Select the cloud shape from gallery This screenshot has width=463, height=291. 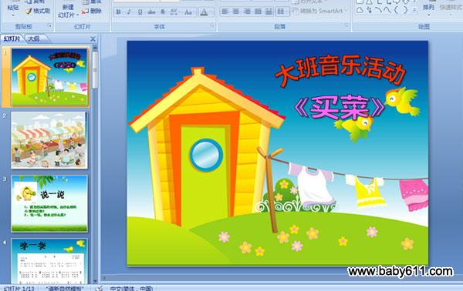coord(360,10)
